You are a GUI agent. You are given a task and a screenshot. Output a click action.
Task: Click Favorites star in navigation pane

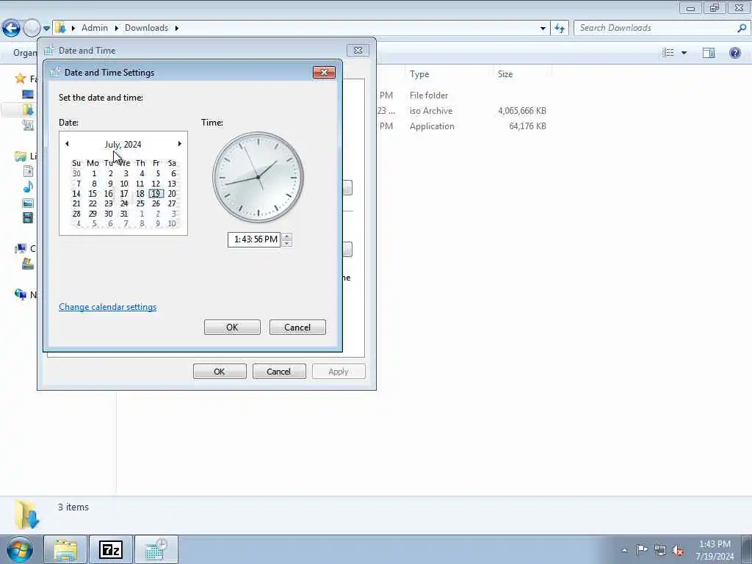(20, 78)
